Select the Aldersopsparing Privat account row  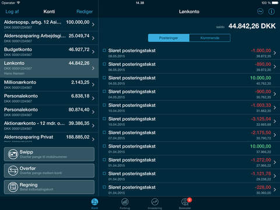pos(49,138)
